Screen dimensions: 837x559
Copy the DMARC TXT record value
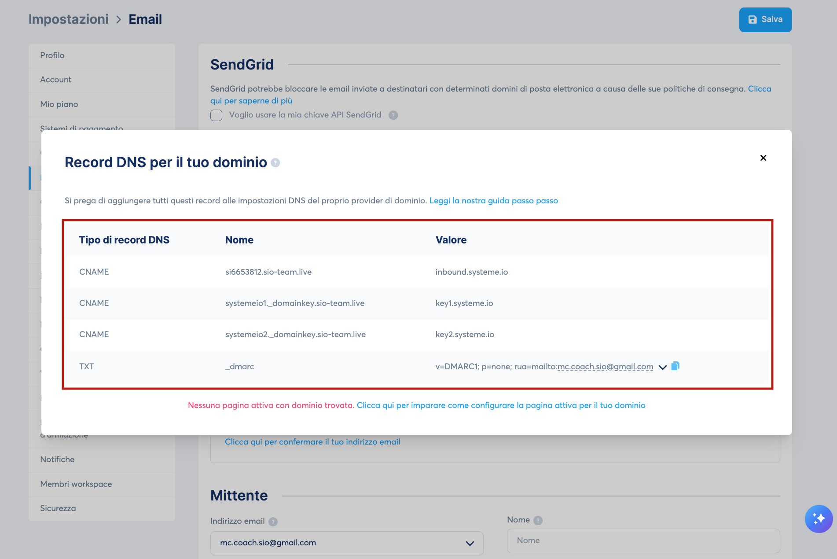click(675, 366)
